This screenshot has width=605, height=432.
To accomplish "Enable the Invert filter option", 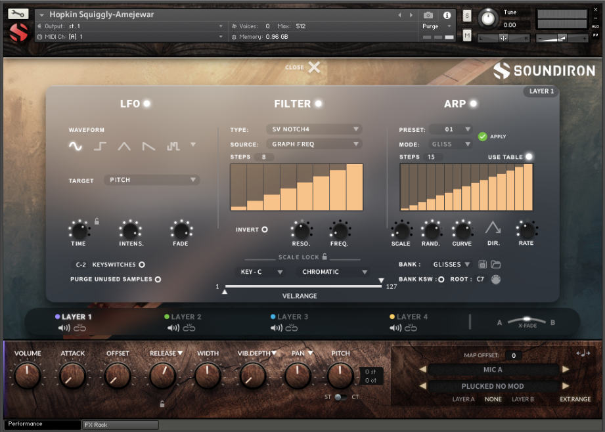I will click(265, 229).
